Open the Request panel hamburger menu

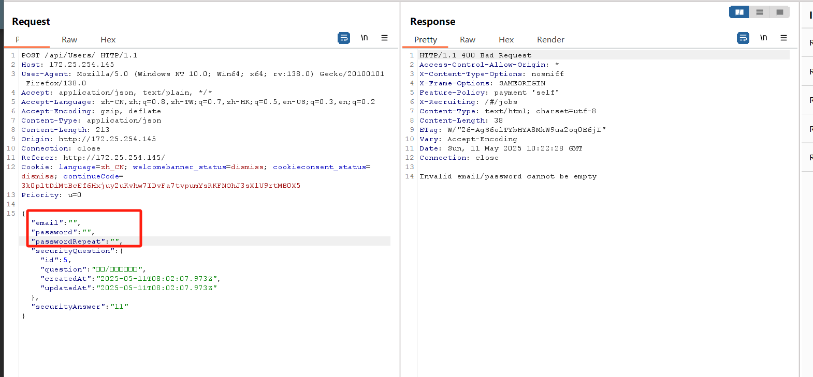coord(385,38)
